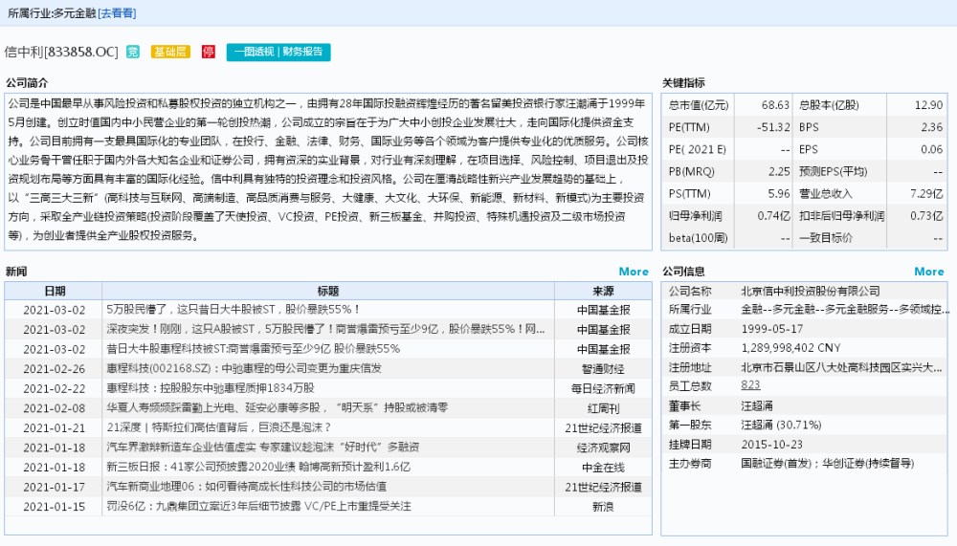Click More link in 新闻 section
The height and width of the screenshot is (546, 957).
pyautogui.click(x=634, y=272)
